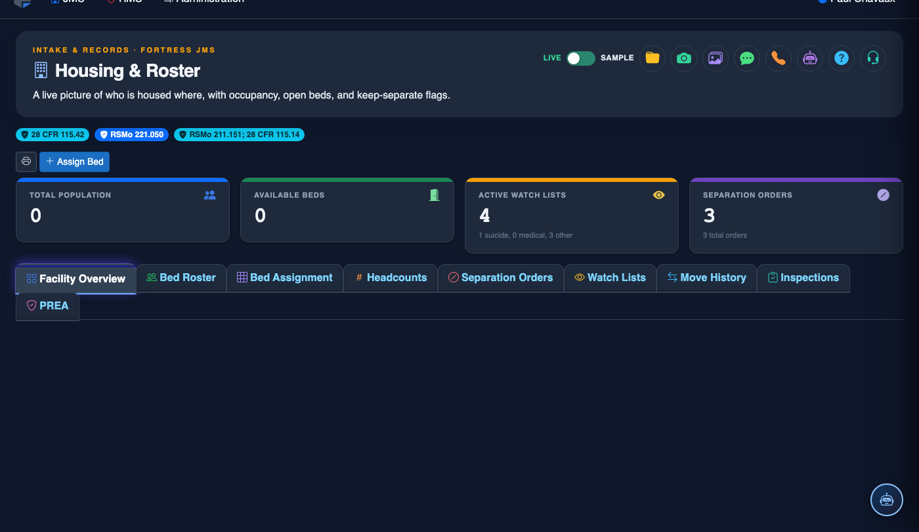
Task: Click the print icon button
Action: [x=26, y=162]
